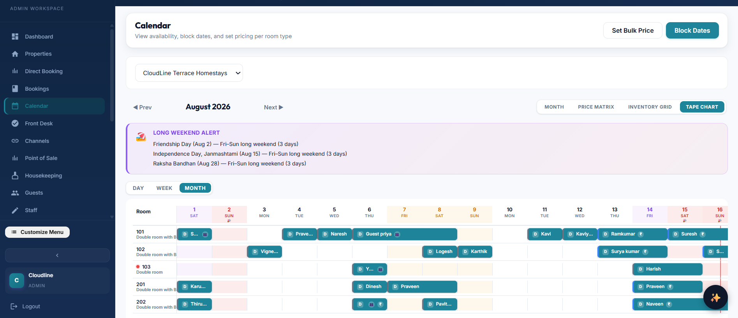Click the Customize Menu button

(x=37, y=232)
